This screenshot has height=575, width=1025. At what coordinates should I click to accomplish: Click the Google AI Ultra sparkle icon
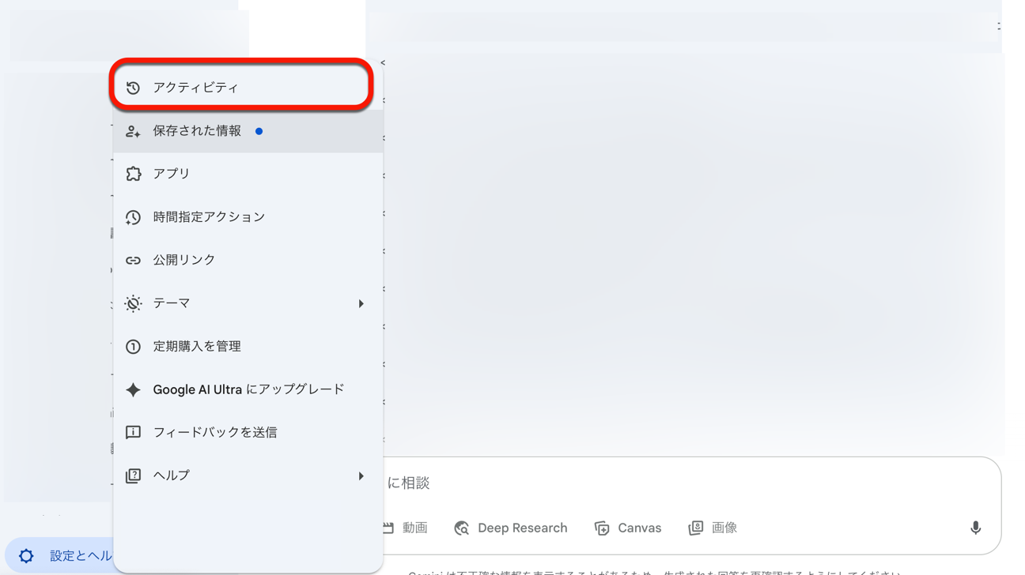(133, 389)
